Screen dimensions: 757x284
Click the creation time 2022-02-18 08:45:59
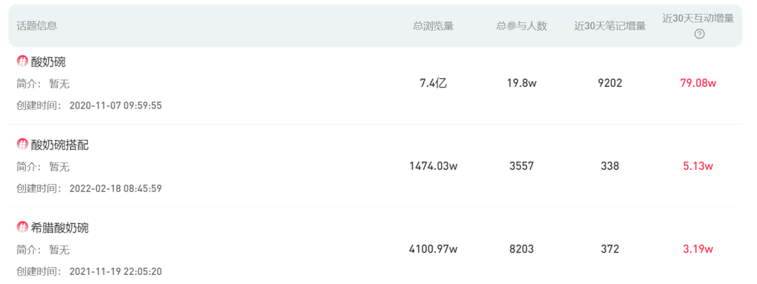click(x=116, y=189)
